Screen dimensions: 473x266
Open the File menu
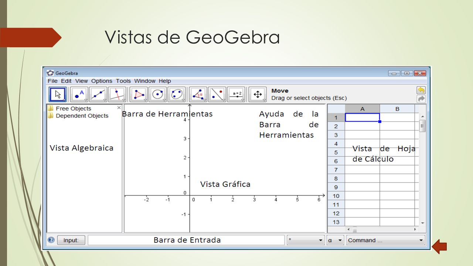(52, 81)
